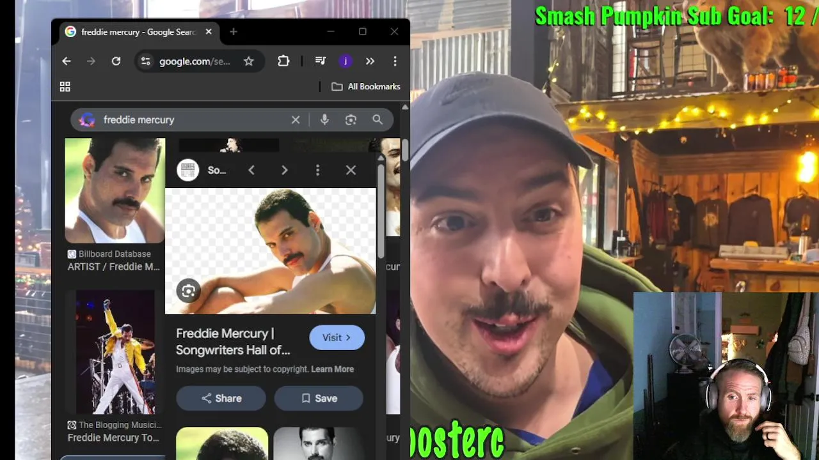Click The Blogging Musici... source label
The image size is (819, 460).
tap(120, 425)
